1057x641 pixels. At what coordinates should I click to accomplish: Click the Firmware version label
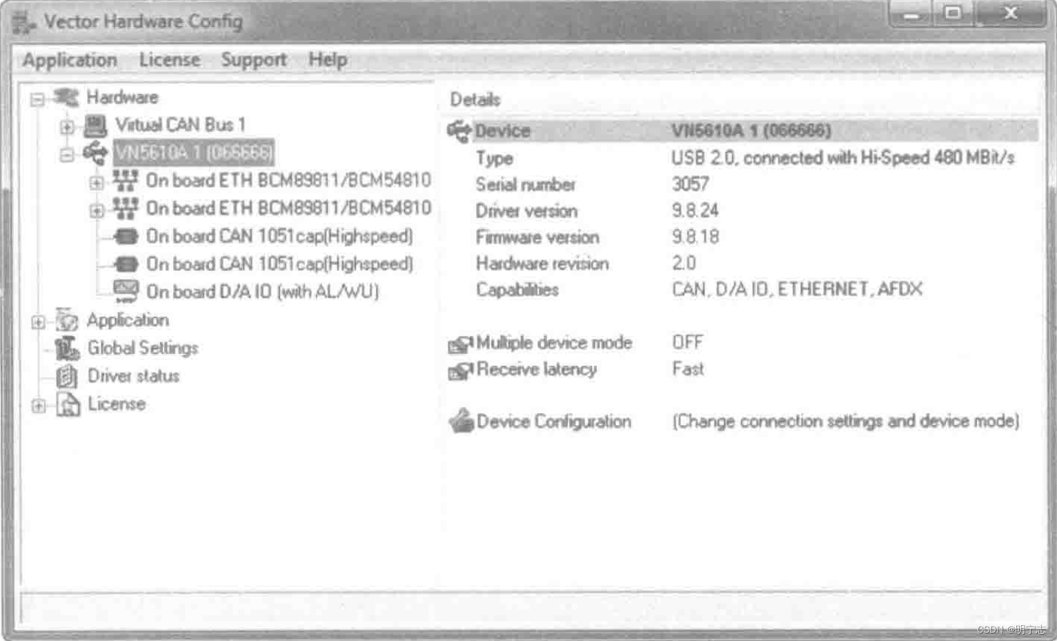click(x=537, y=237)
